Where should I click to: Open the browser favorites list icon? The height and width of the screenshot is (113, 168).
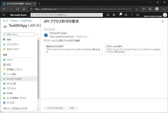coord(144,9)
